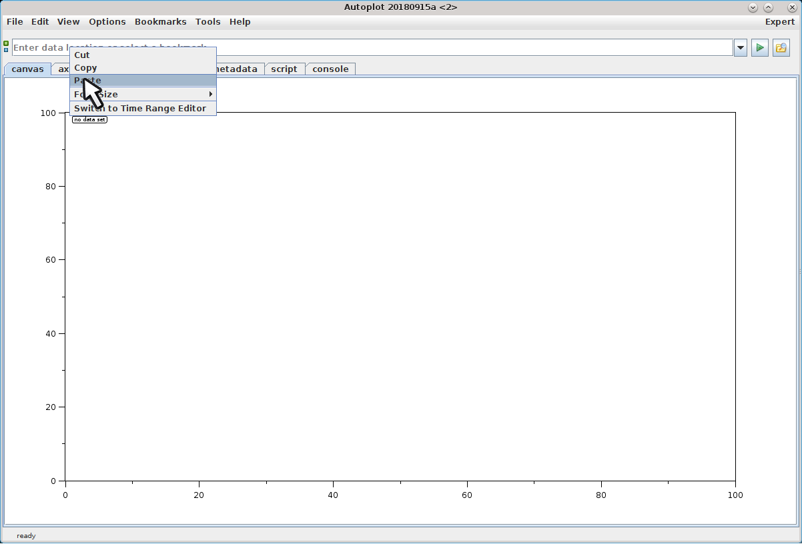
Task: Click the data location text field
Action: pyautogui.click(x=467, y=48)
